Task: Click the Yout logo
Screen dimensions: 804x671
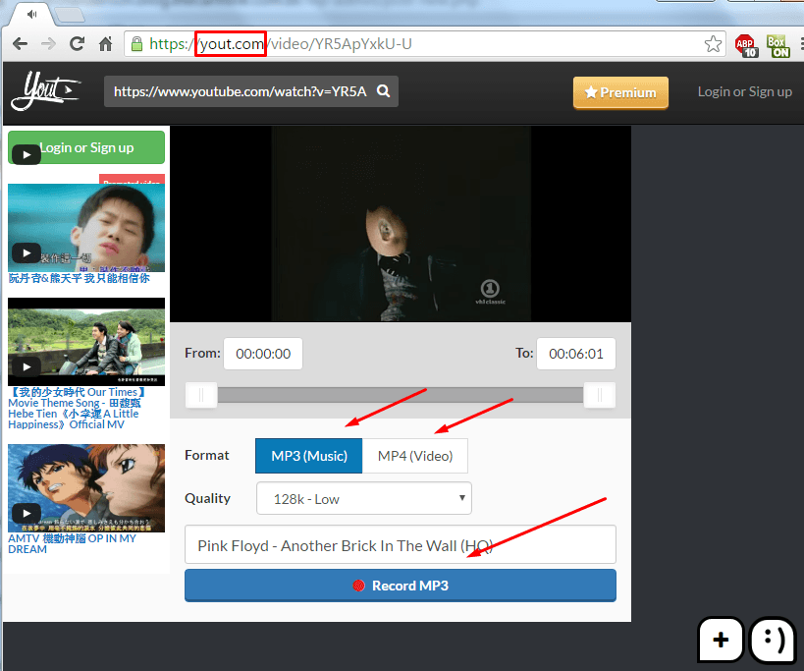Action: 45,90
